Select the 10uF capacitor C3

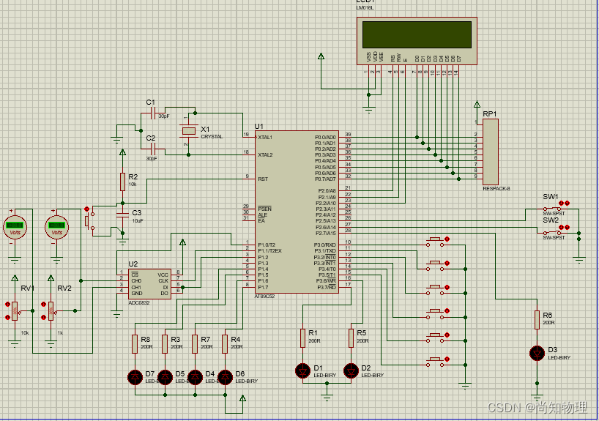pos(122,215)
